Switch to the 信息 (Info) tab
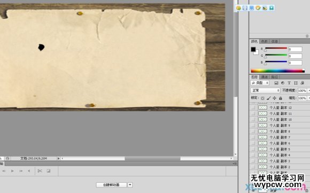Screen dimensions: 310x193 (274, 41)
